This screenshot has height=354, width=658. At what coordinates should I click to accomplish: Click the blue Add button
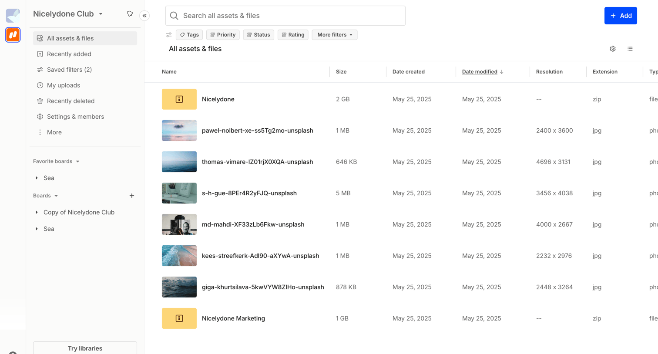tap(621, 16)
